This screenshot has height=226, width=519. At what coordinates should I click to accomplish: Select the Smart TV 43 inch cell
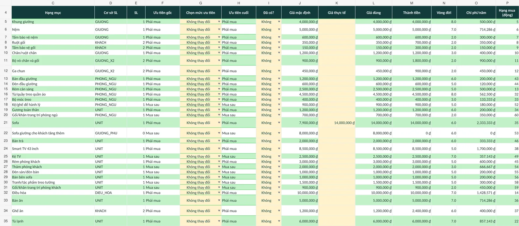(53, 149)
